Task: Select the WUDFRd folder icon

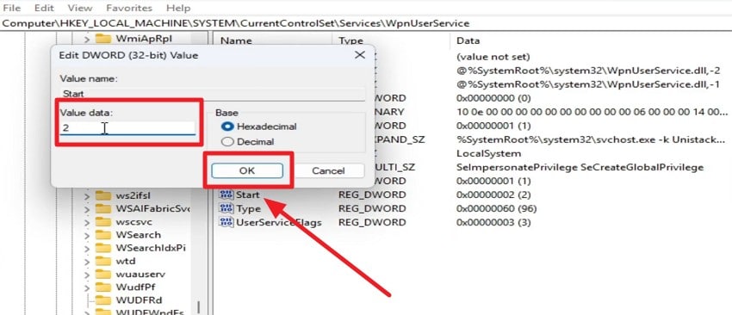Action: pyautogui.click(x=103, y=300)
